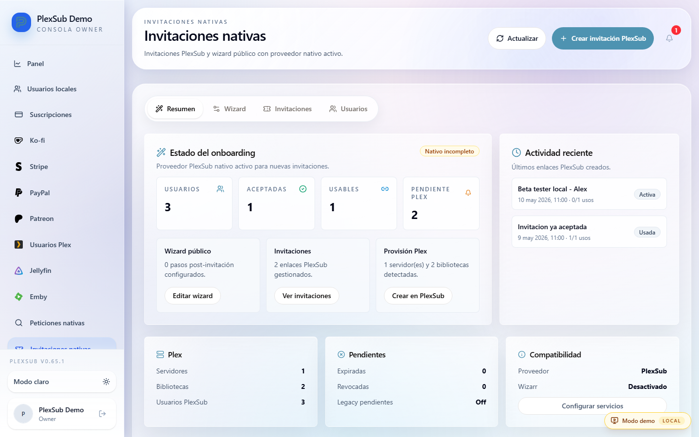Switch to the Resumen tab

[175, 109]
